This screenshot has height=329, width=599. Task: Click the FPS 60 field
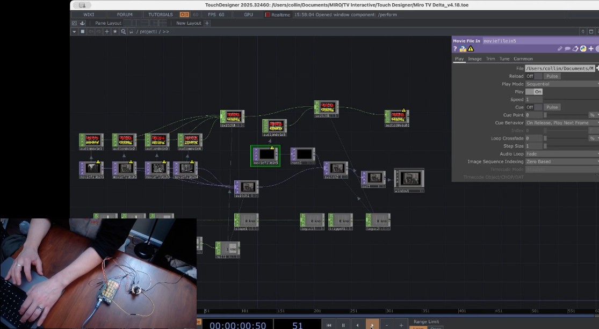[216, 14]
